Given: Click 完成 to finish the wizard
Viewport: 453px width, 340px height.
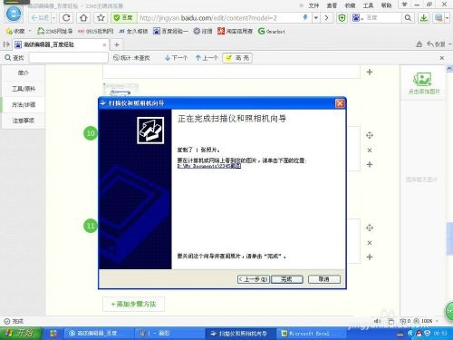Looking at the screenshot, I should pos(287,279).
